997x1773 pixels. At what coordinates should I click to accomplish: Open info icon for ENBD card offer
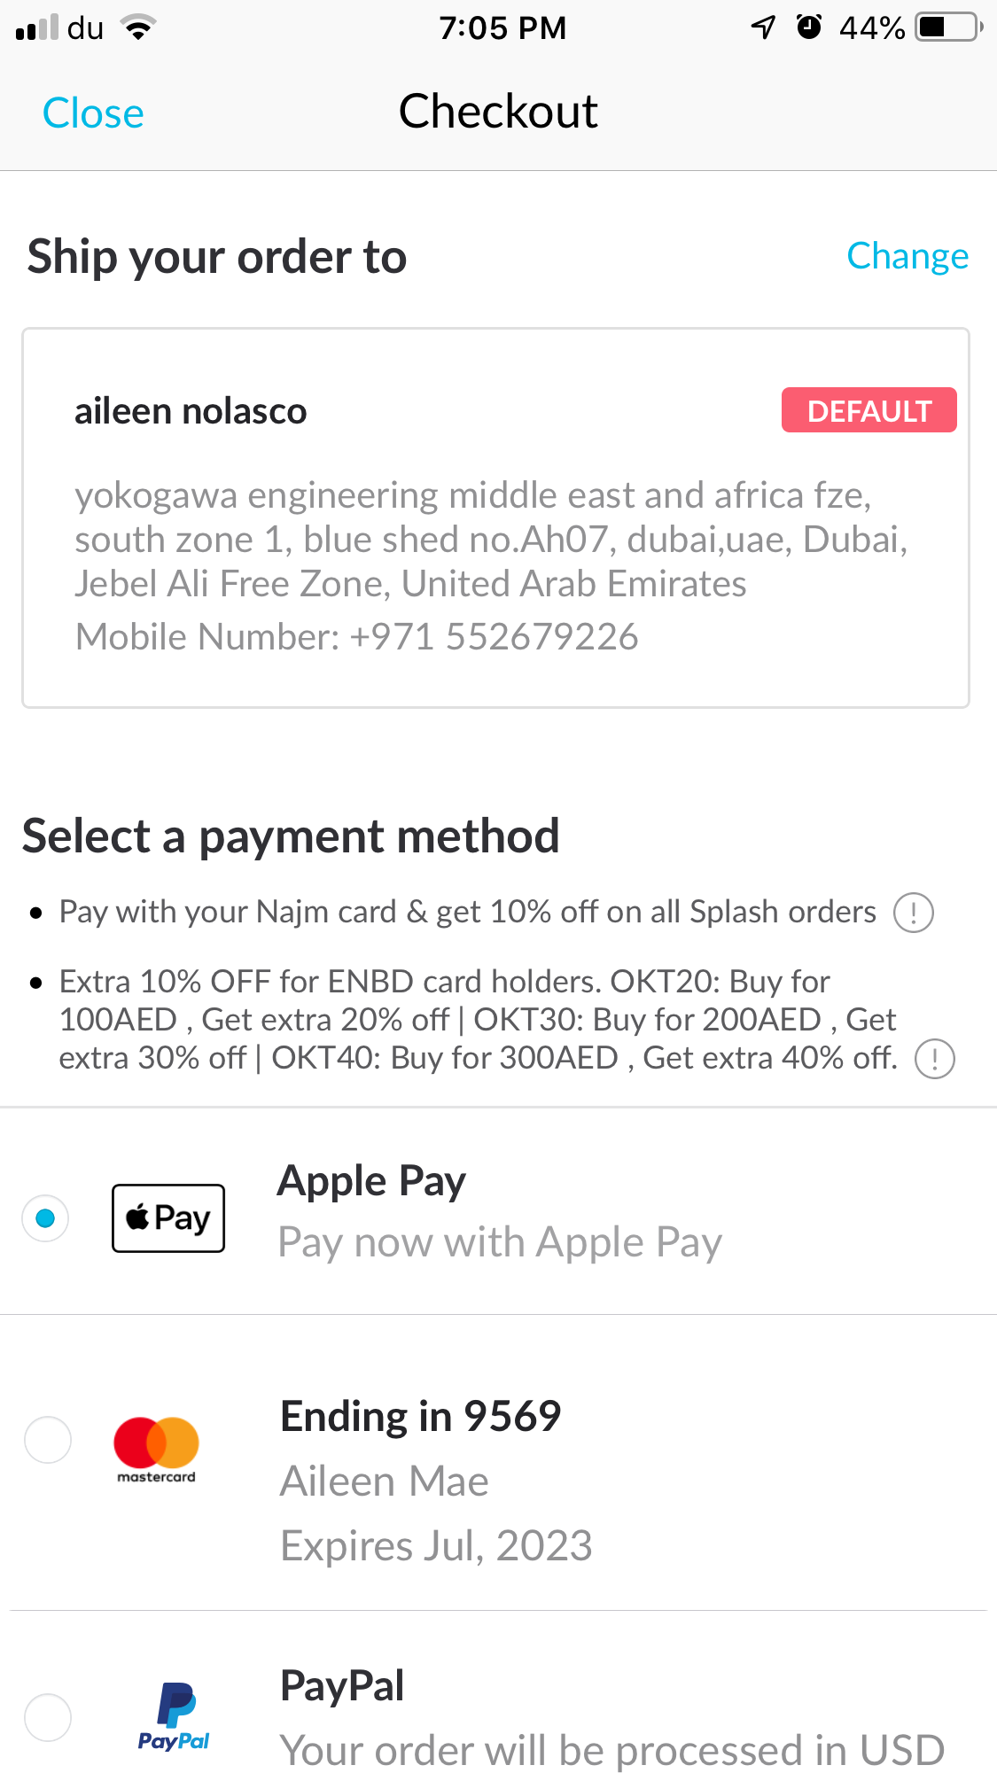coord(934,1059)
